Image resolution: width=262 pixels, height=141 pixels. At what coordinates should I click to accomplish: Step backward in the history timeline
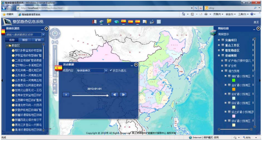point(115,94)
